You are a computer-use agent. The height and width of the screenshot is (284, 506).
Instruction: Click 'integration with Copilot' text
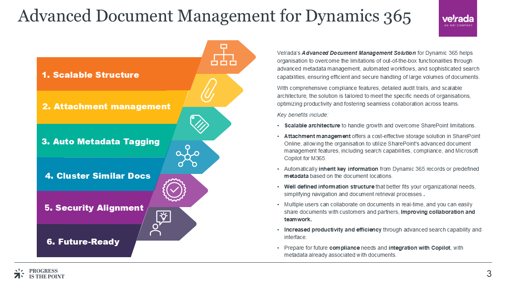(x=419, y=248)
